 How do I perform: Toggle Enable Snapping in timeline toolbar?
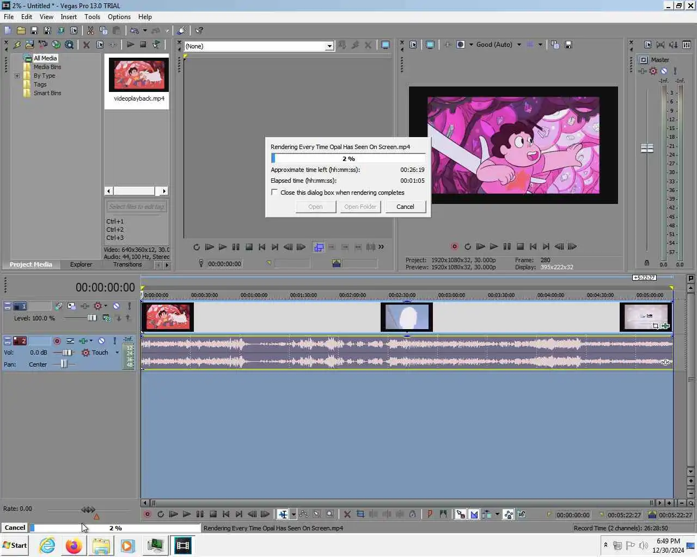(x=461, y=514)
